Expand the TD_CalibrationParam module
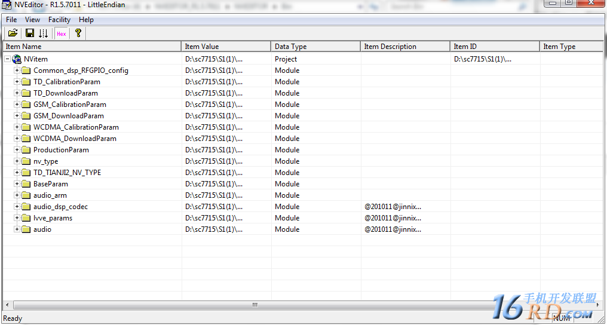The image size is (607, 325). point(17,82)
